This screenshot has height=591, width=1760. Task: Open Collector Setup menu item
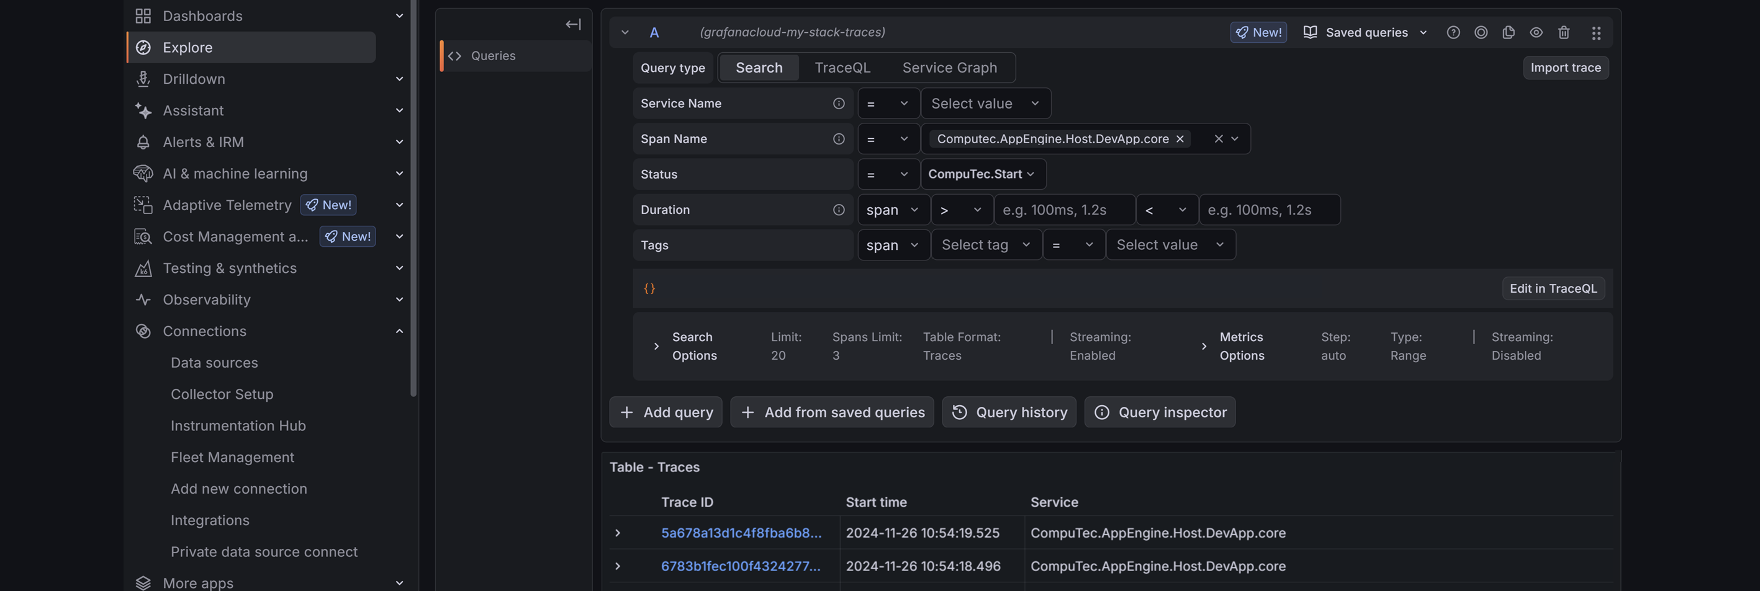[222, 394]
